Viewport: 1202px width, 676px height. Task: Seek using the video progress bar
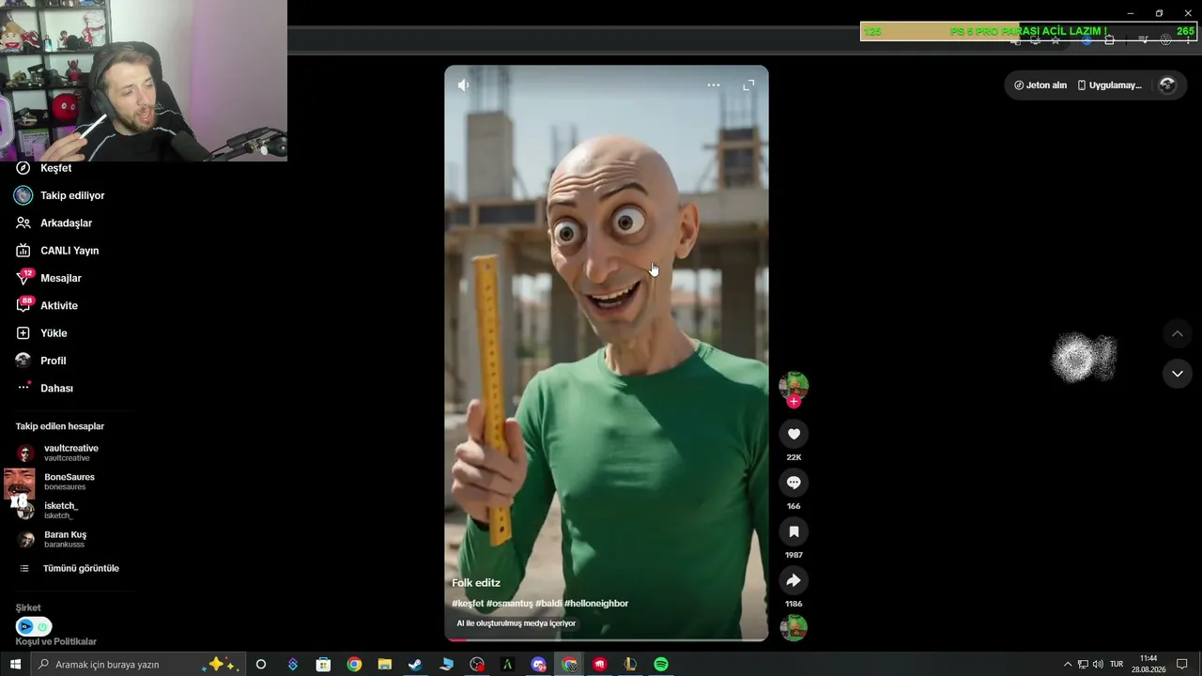coord(607,639)
